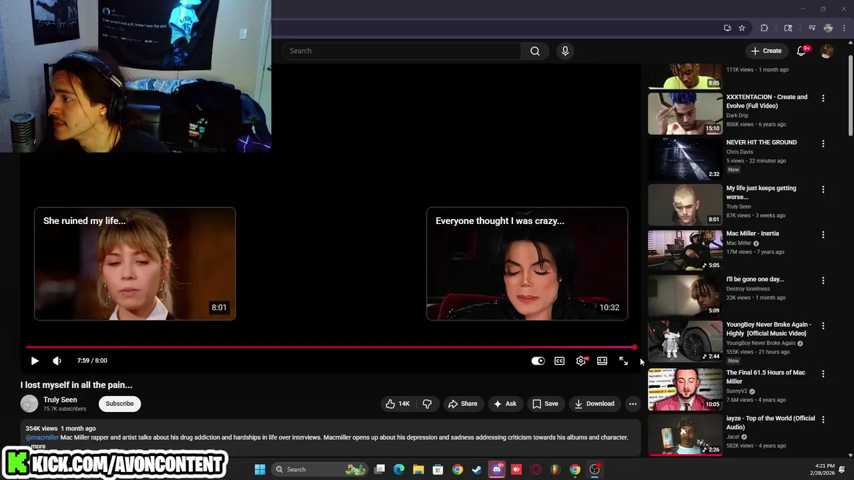Screen dimensions: 854x480
Task: Activate voice search microphone
Action: (x=565, y=51)
